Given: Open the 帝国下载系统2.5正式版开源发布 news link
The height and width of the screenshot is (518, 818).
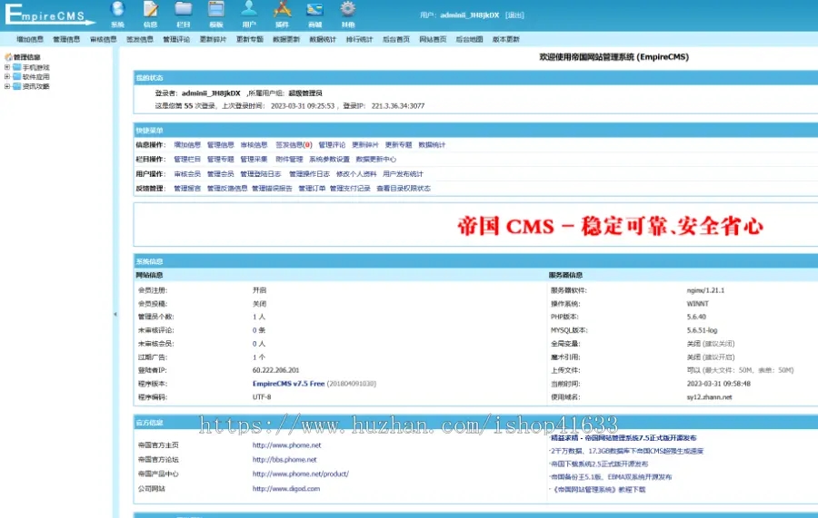Looking at the screenshot, I should click(x=599, y=464).
